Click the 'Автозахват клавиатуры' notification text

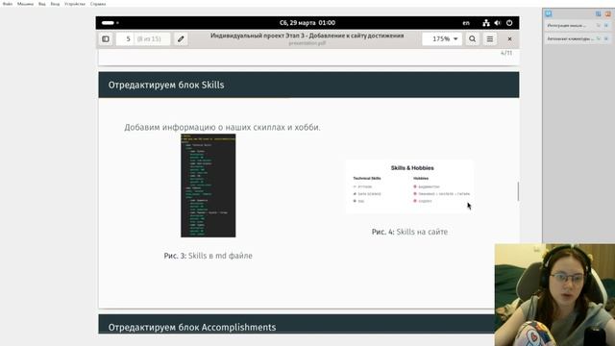click(x=570, y=38)
